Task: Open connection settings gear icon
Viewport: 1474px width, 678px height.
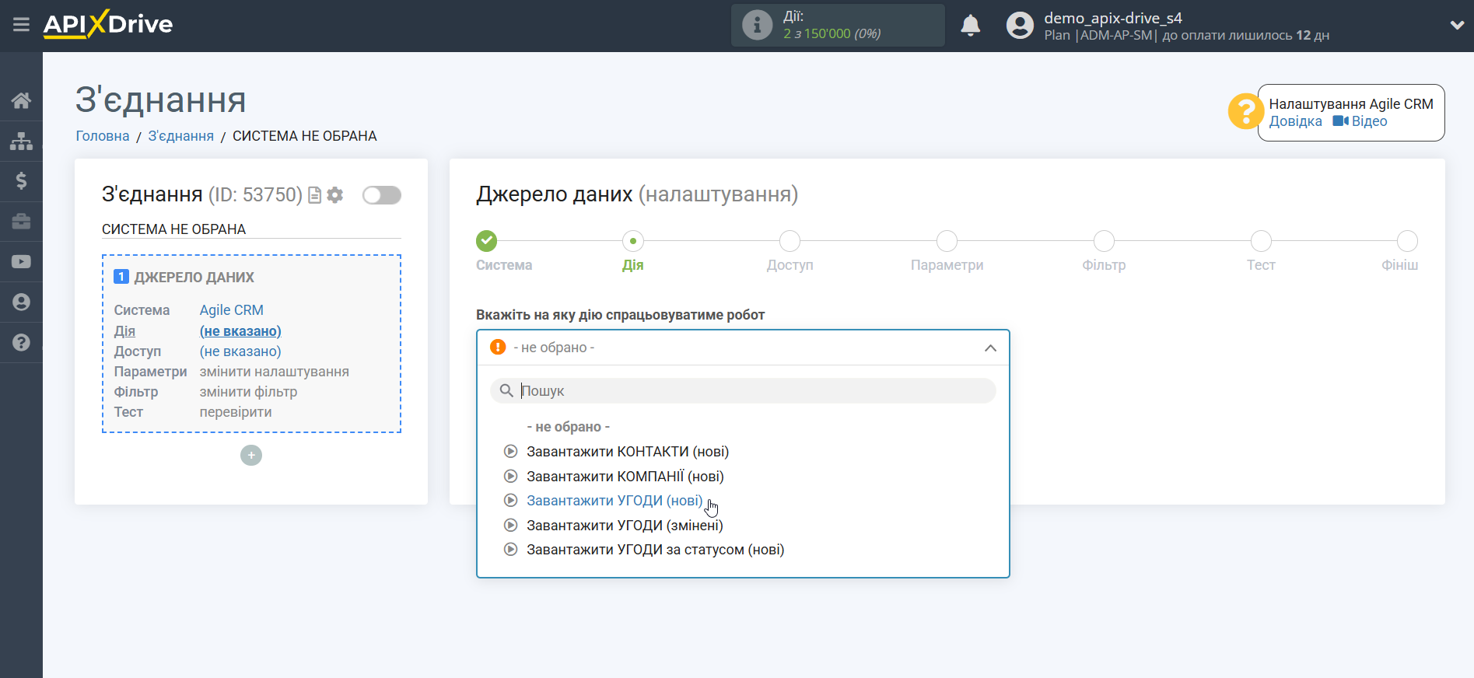Action: tap(335, 195)
